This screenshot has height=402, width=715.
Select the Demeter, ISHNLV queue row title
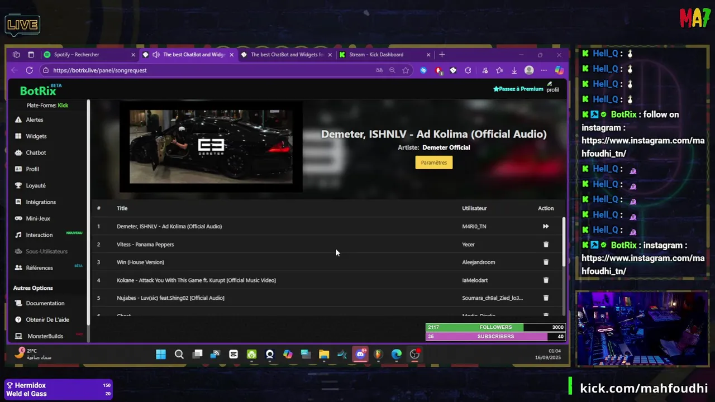tap(169, 226)
